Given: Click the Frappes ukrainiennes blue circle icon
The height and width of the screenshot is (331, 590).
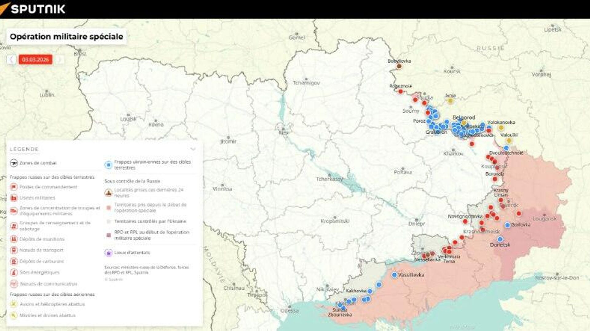Looking at the screenshot, I should [x=108, y=165].
